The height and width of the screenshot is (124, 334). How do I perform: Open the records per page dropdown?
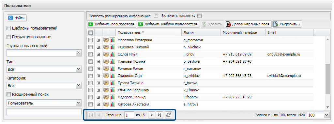click(x=327, y=115)
